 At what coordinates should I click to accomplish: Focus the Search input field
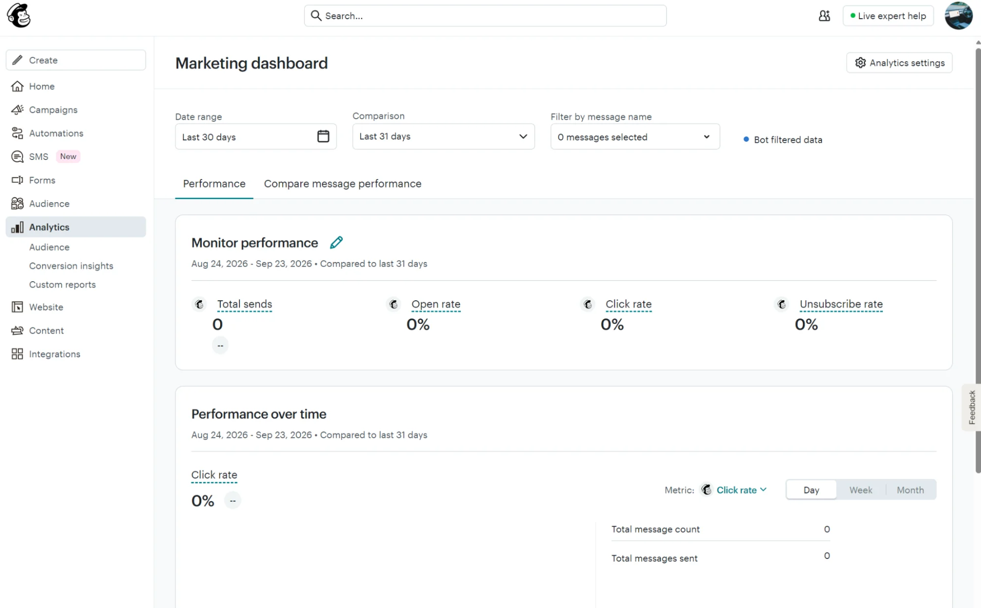(485, 16)
